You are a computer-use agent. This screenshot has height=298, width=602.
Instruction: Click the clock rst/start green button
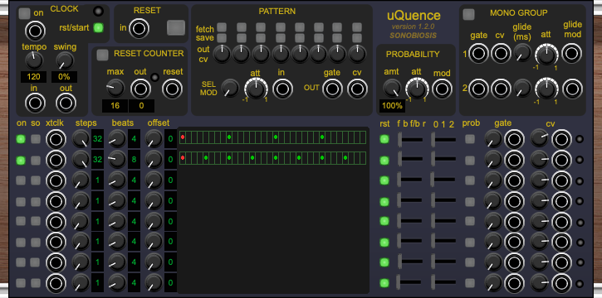tap(99, 27)
